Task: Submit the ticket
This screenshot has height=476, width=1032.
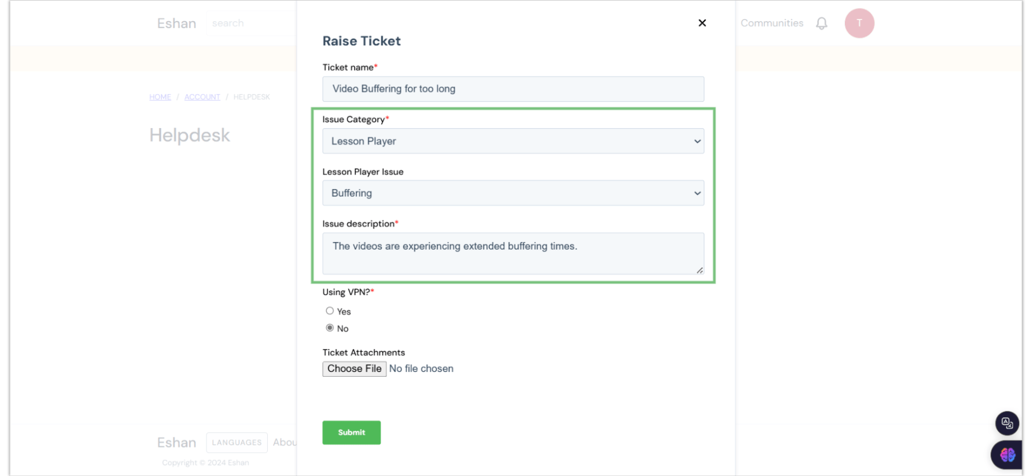Action: pyautogui.click(x=351, y=433)
